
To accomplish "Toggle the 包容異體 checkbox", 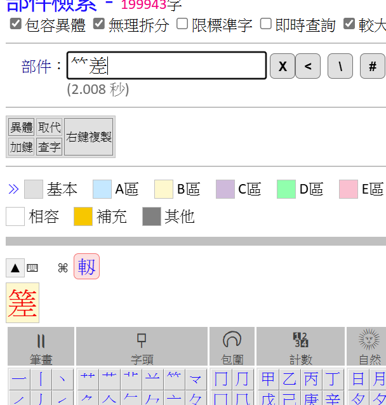I will pos(16,23).
